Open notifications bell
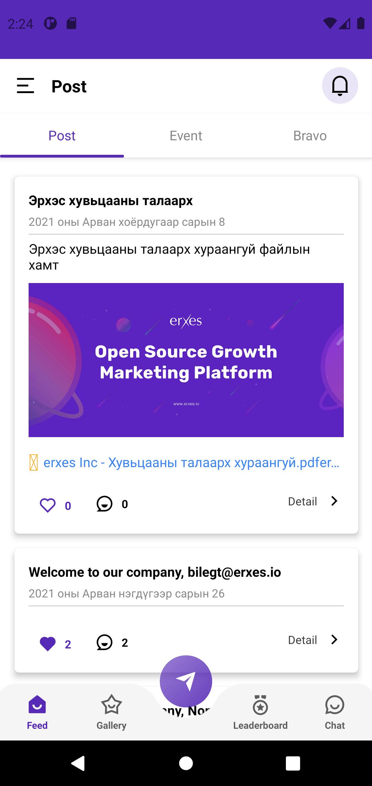This screenshot has height=786, width=372. point(340,85)
